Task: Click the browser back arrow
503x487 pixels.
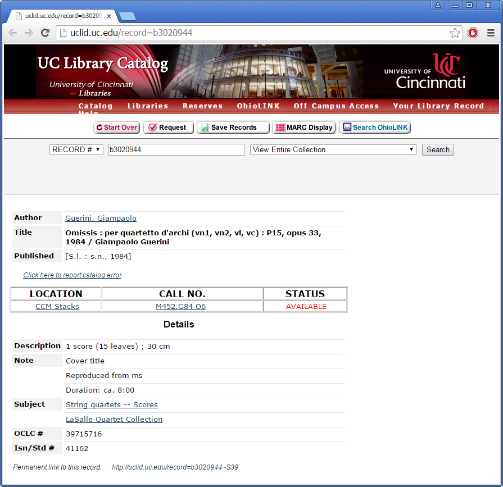Action: (12, 33)
